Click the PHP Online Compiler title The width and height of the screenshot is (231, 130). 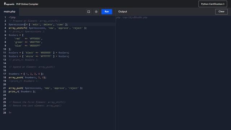tap(27, 4)
